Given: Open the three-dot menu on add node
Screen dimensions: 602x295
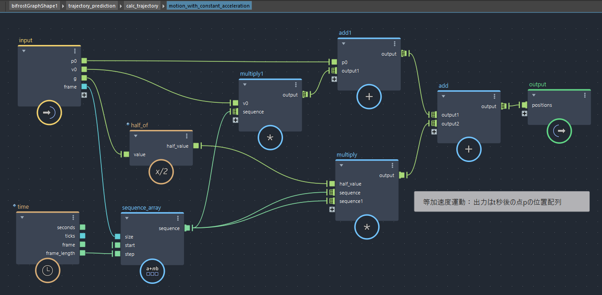Looking at the screenshot, I should tap(494, 96).
